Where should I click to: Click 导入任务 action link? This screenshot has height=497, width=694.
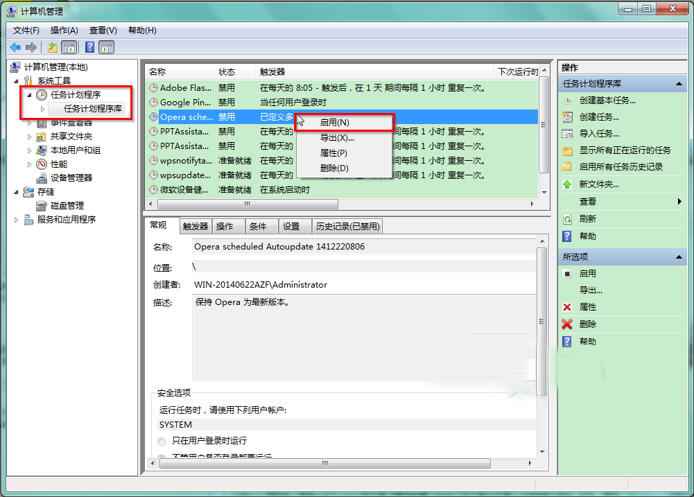(x=599, y=134)
